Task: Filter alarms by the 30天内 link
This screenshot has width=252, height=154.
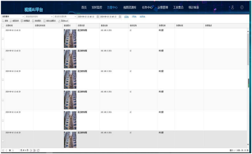Action: (142, 17)
